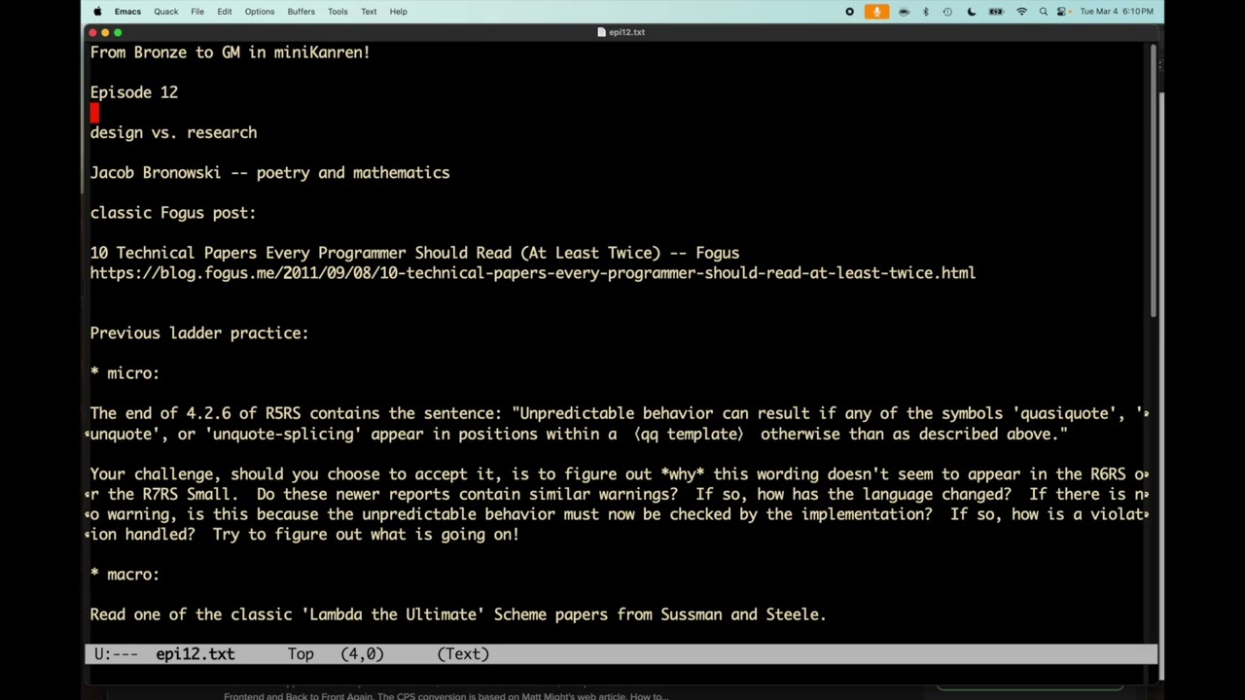The height and width of the screenshot is (700, 1245).
Task: Toggle Focus moon icon in menu bar
Action: 972,12
